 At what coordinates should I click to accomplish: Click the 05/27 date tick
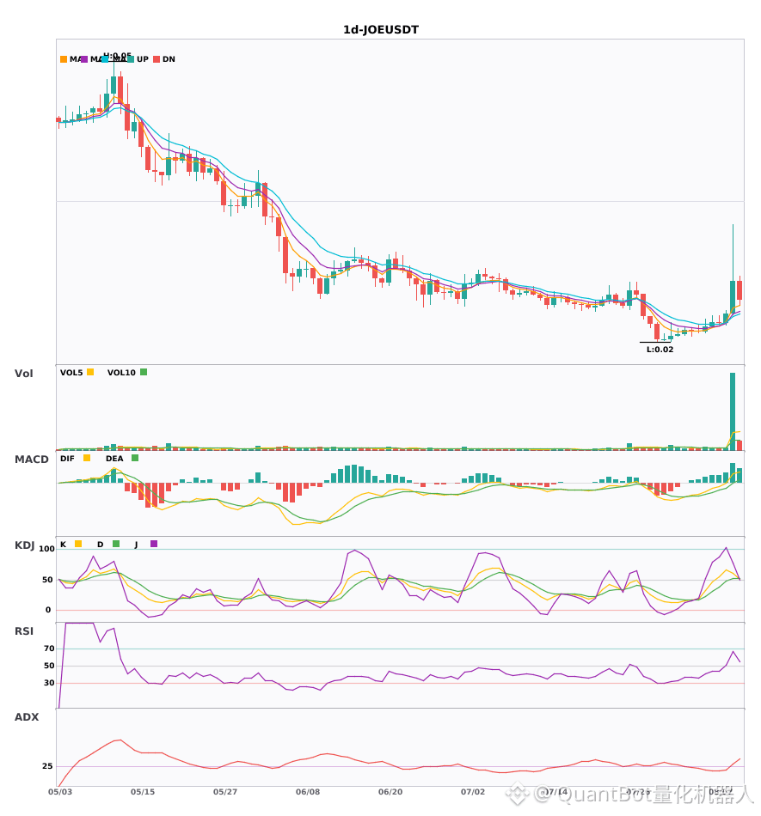pos(225,792)
